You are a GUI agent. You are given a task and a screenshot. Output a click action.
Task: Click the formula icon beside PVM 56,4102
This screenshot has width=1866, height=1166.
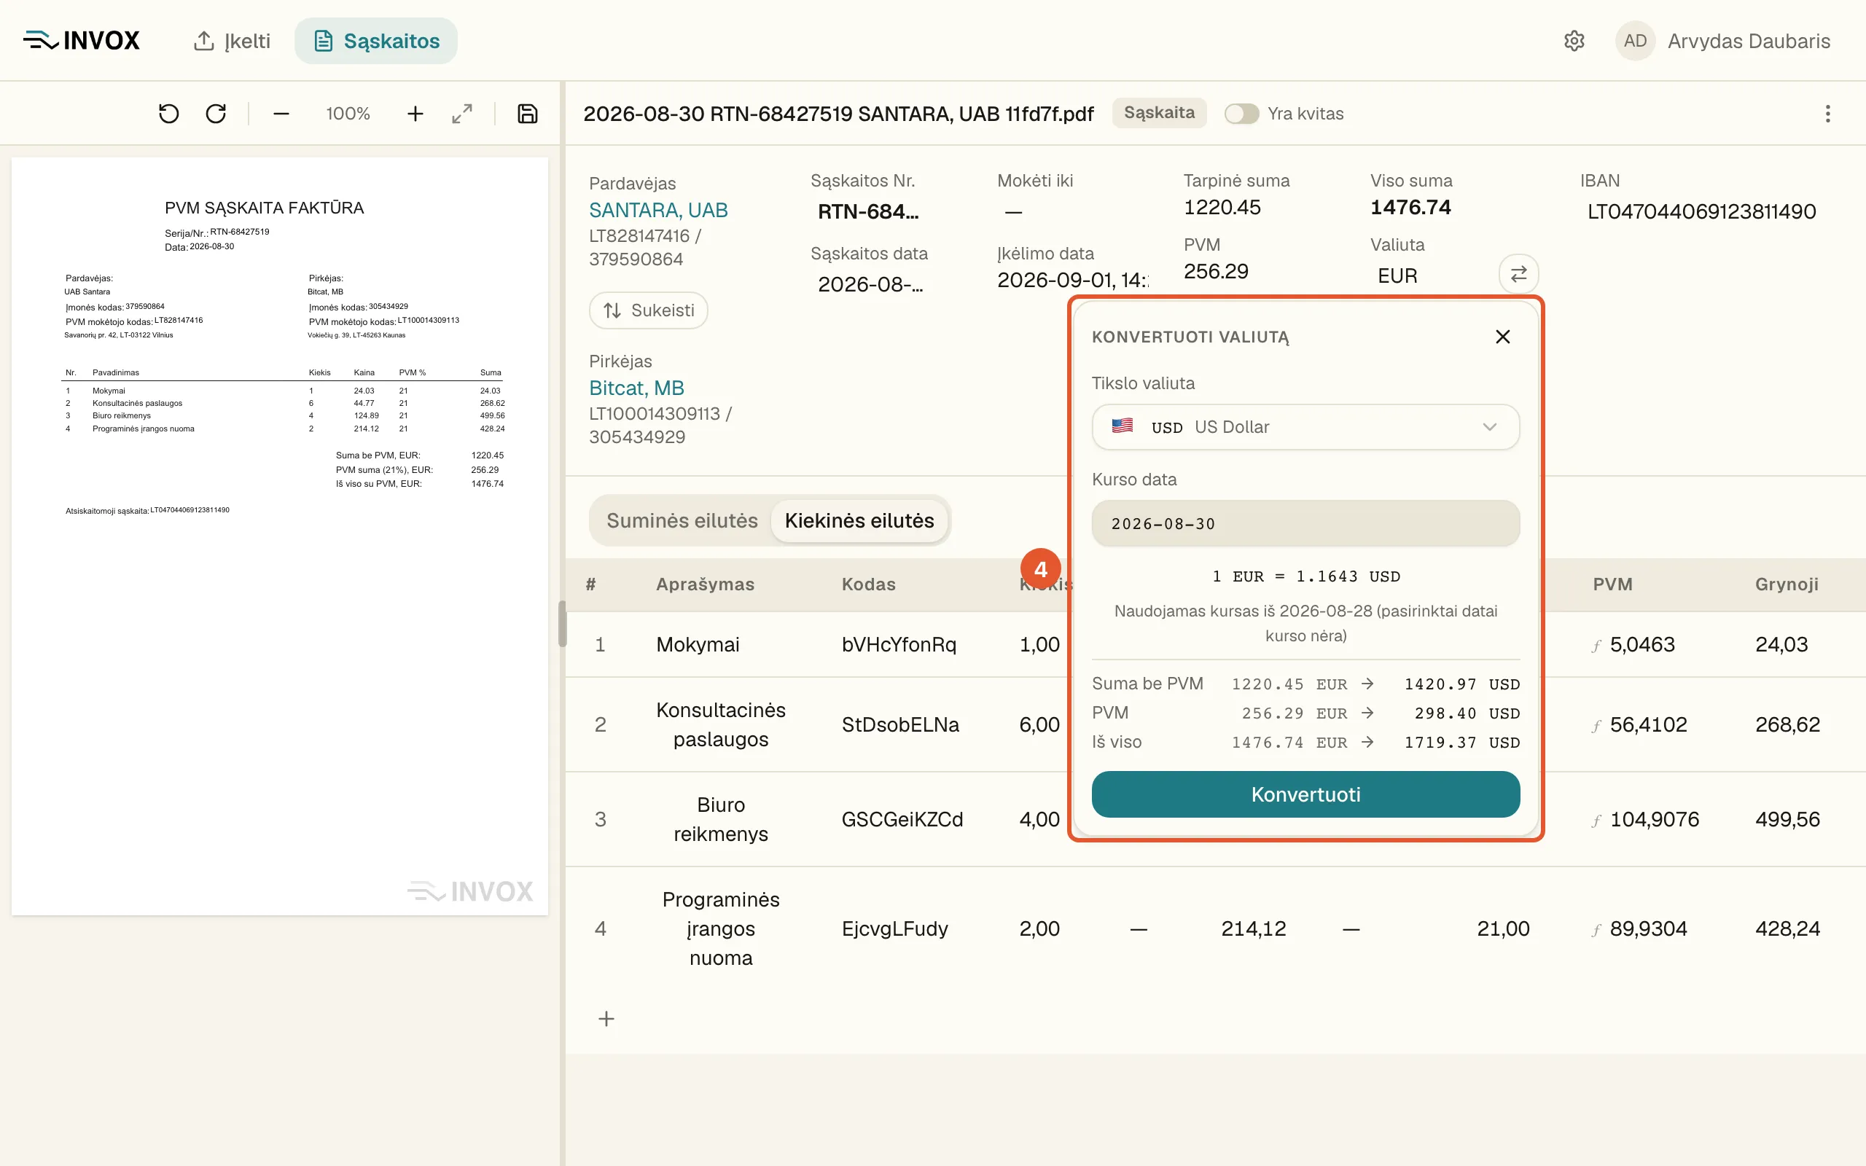(x=1597, y=726)
